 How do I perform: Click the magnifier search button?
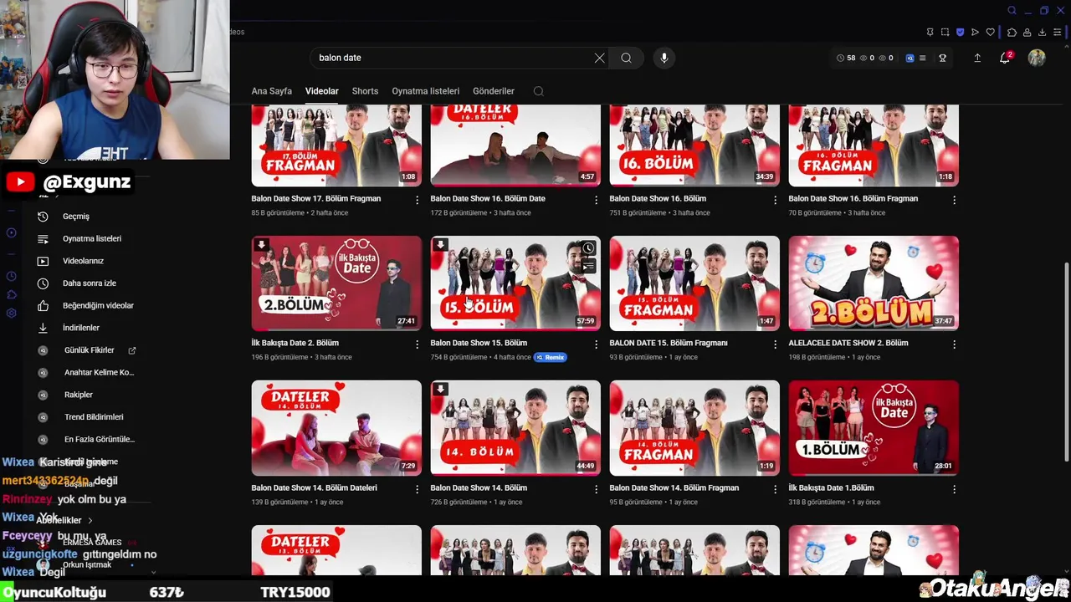(x=626, y=58)
